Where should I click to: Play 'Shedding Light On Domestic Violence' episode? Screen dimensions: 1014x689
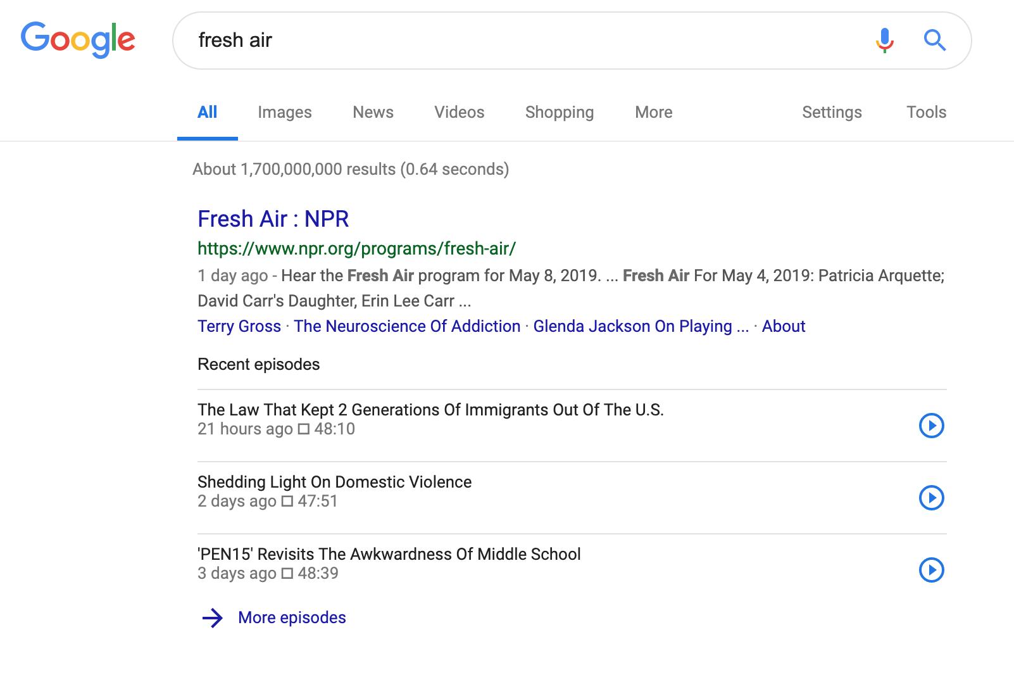[931, 498]
